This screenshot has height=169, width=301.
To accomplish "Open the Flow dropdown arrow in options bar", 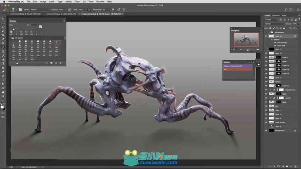I will (x=84, y=10).
